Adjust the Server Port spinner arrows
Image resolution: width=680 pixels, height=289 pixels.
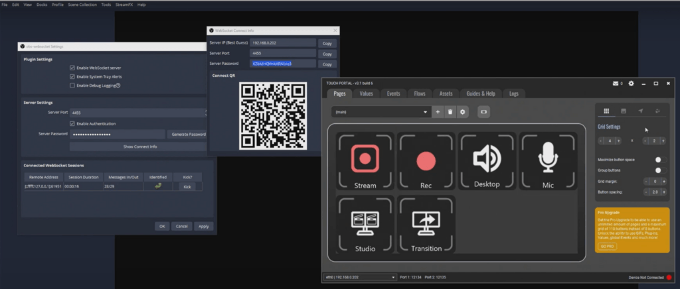(206, 113)
